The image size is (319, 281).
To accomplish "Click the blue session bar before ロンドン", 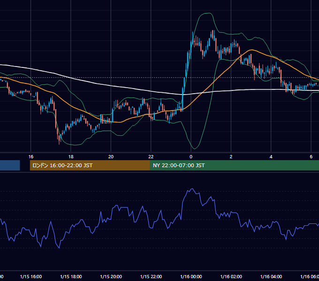I will (10, 165).
